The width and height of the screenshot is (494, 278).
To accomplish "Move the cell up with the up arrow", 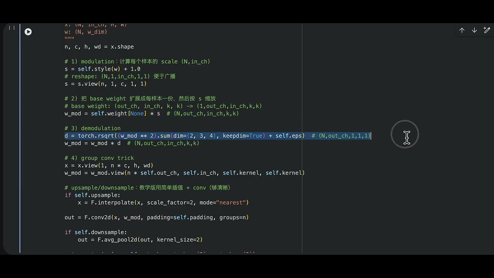I will (x=462, y=31).
